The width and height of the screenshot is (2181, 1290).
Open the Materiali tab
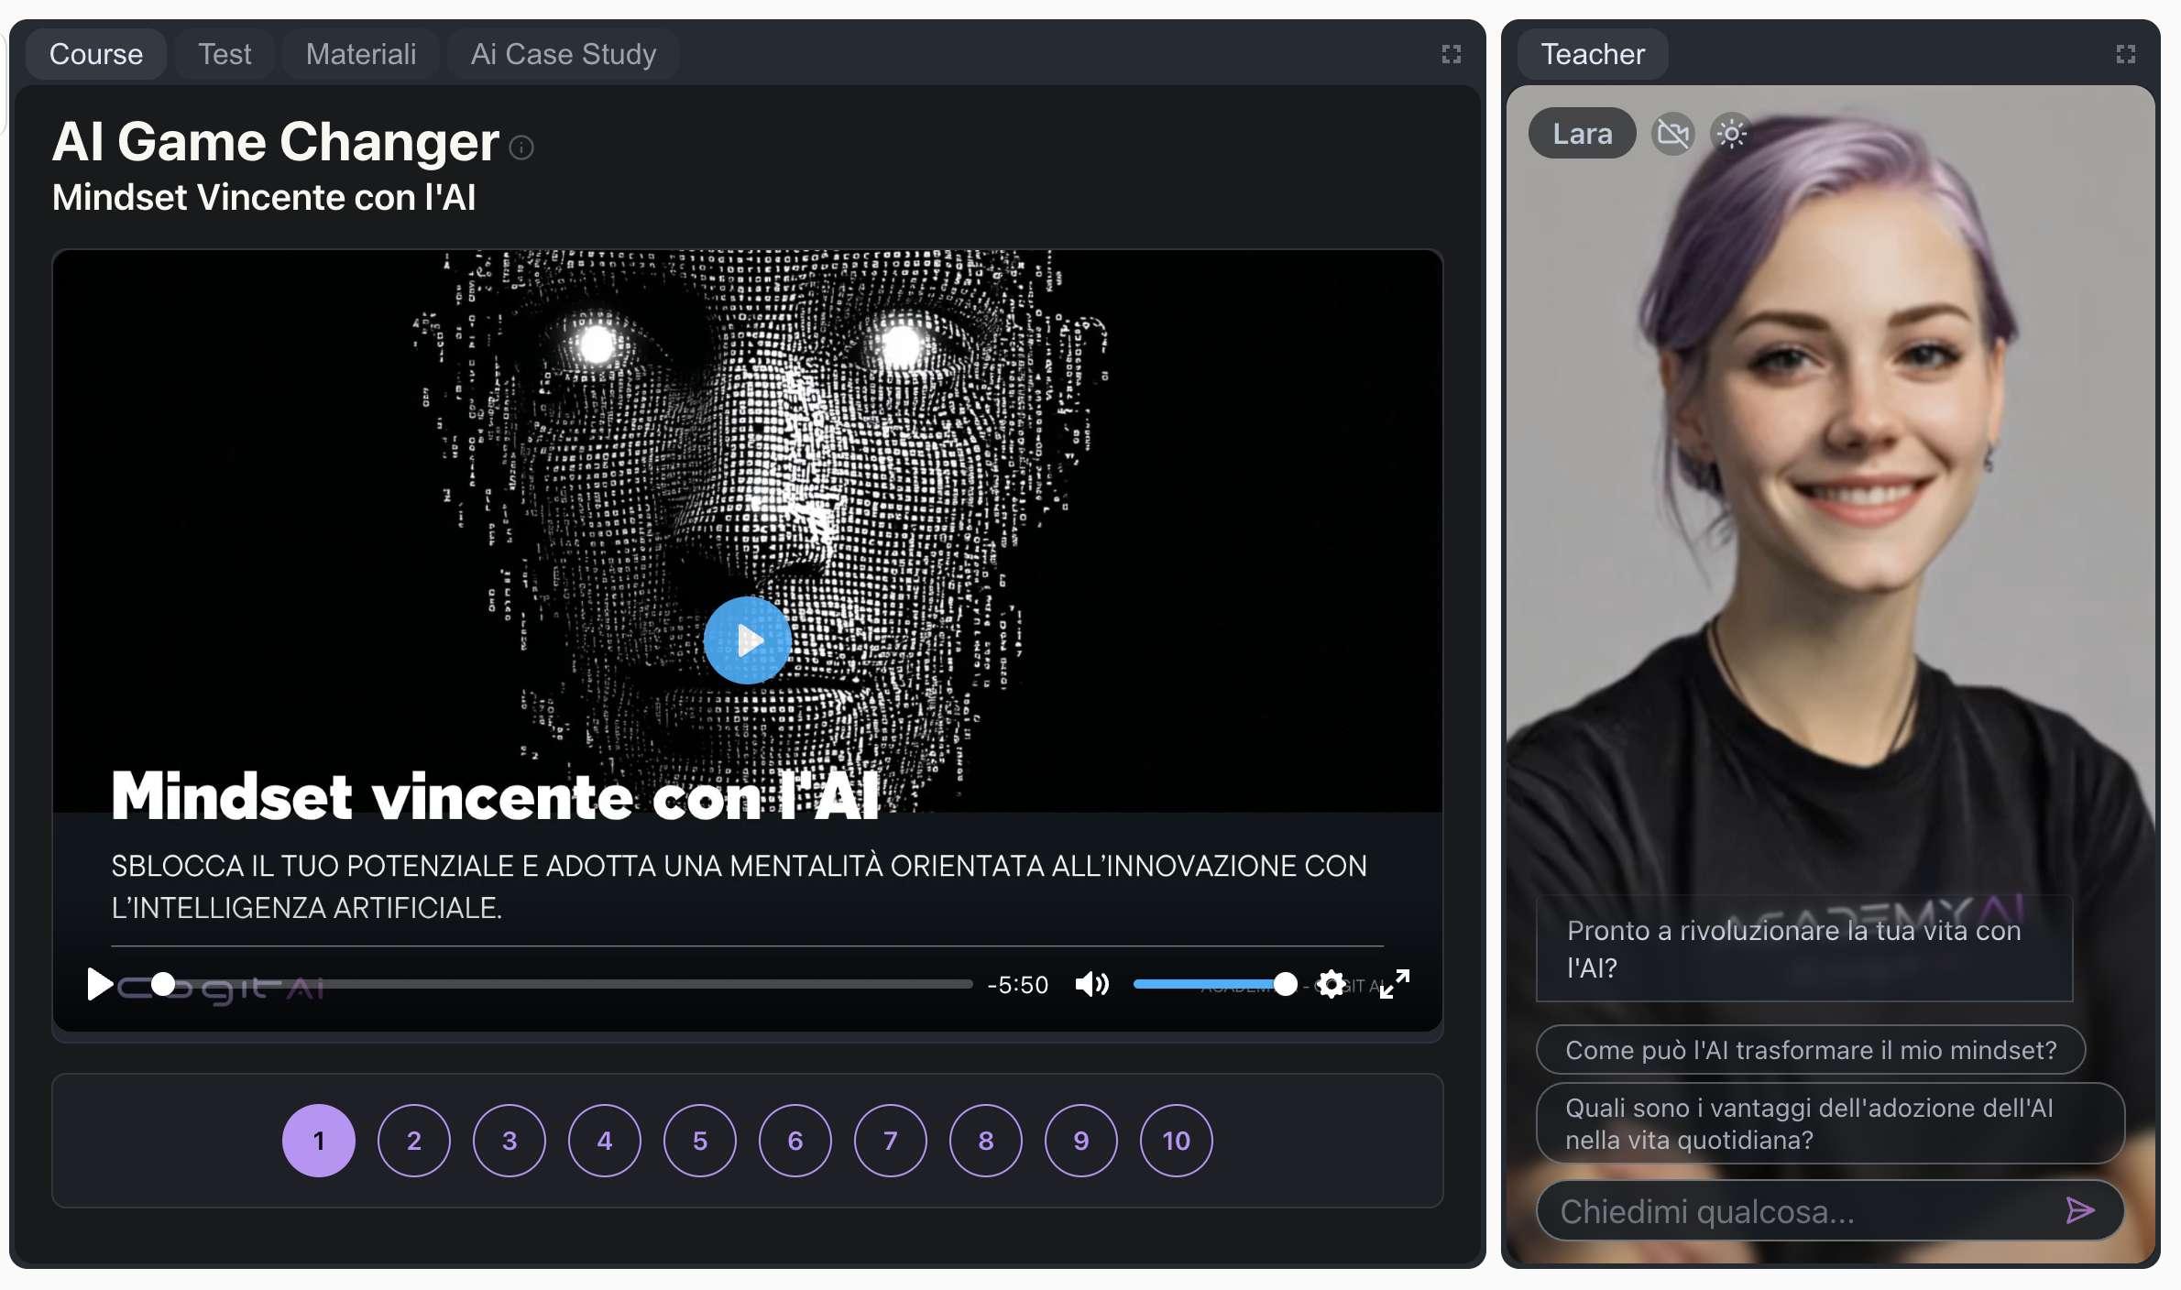[360, 54]
